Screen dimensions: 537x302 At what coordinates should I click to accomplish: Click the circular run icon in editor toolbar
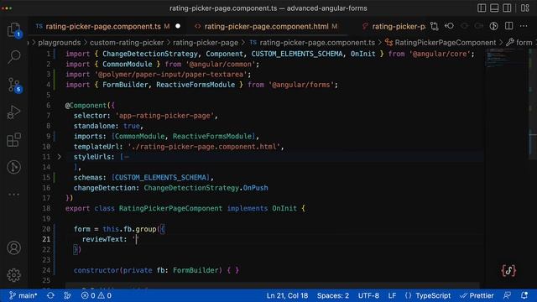coord(493,26)
